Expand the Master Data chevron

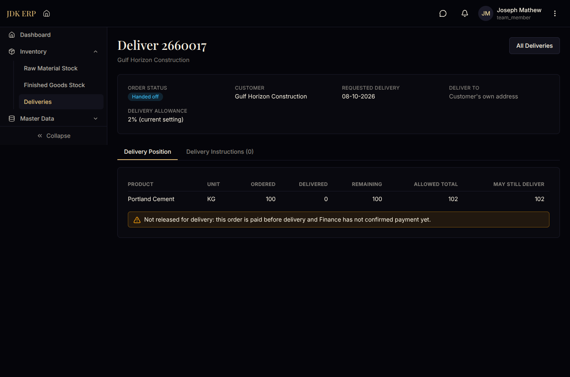click(96, 119)
